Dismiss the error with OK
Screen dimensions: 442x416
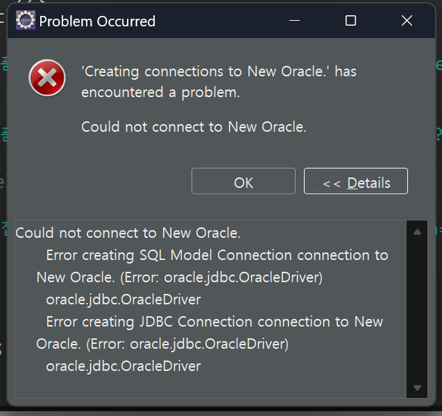pos(244,181)
